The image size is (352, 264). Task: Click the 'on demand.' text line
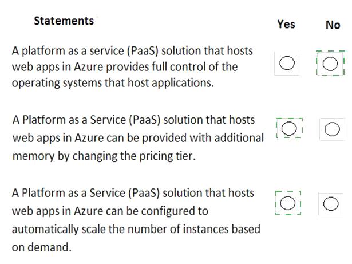point(42,247)
